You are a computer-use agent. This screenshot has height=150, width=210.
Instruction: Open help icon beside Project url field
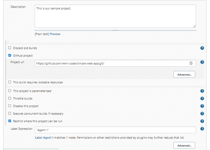[202, 62]
